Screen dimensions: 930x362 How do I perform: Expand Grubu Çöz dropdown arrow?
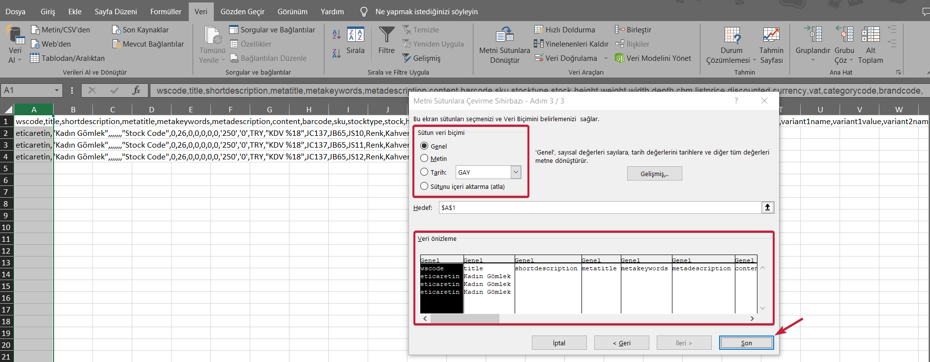coord(851,60)
